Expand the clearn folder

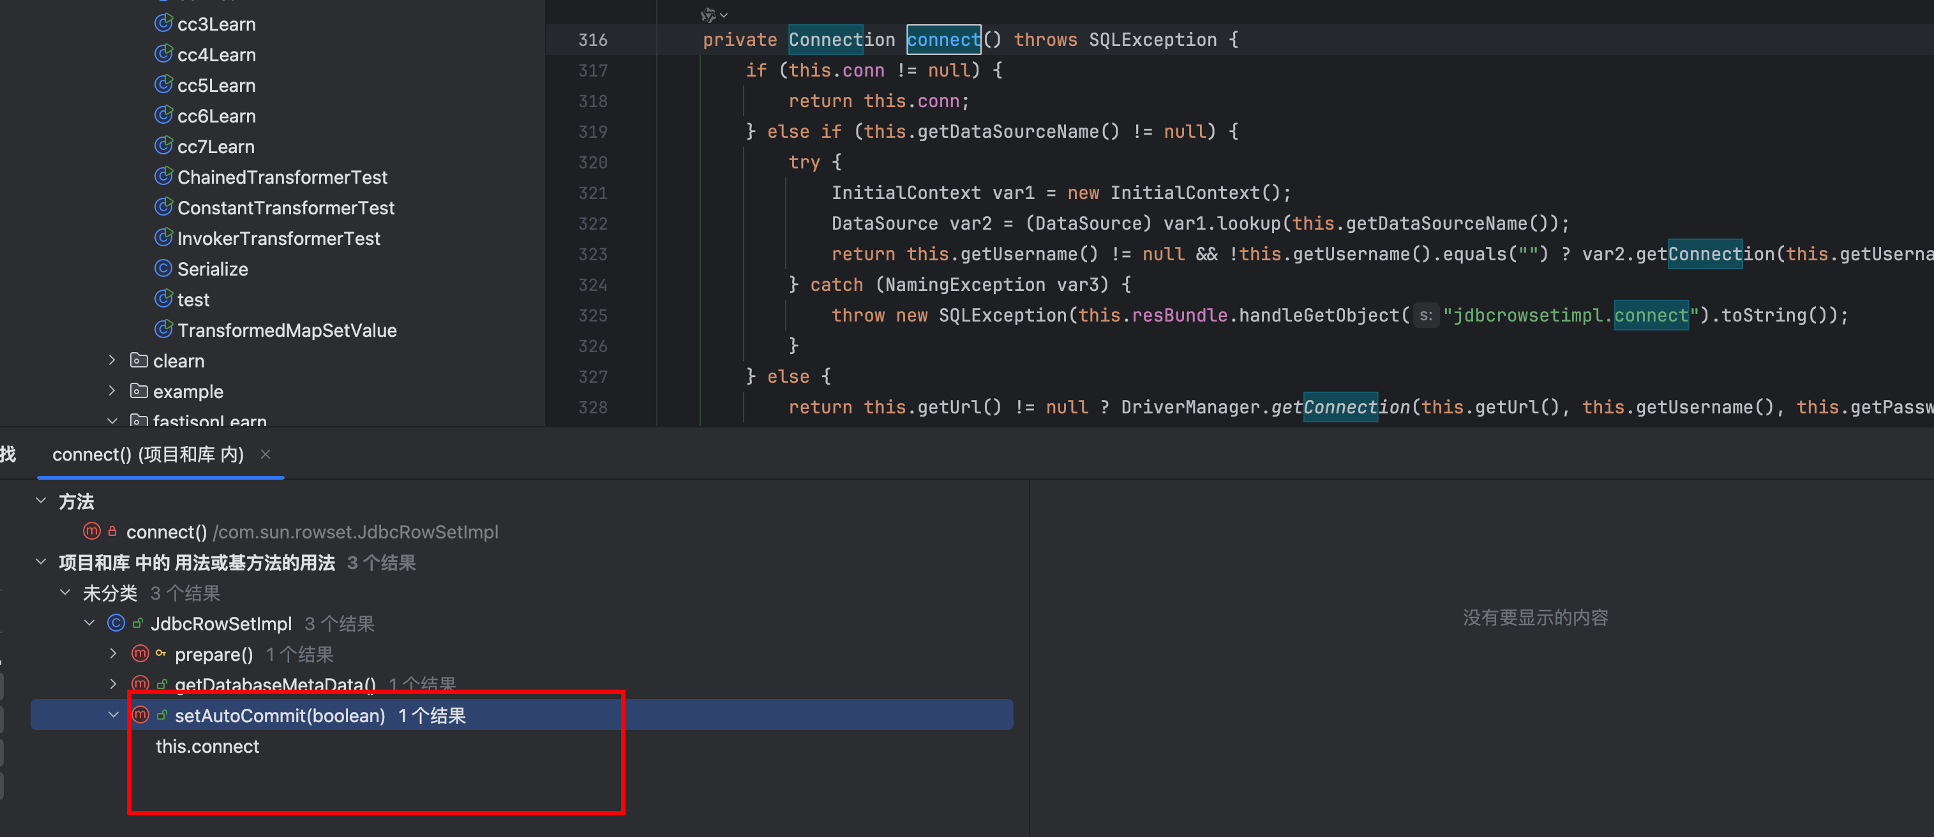[112, 360]
